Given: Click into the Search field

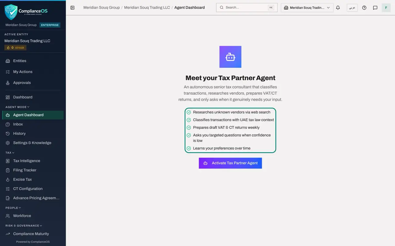Looking at the screenshot, I should 247,7.
